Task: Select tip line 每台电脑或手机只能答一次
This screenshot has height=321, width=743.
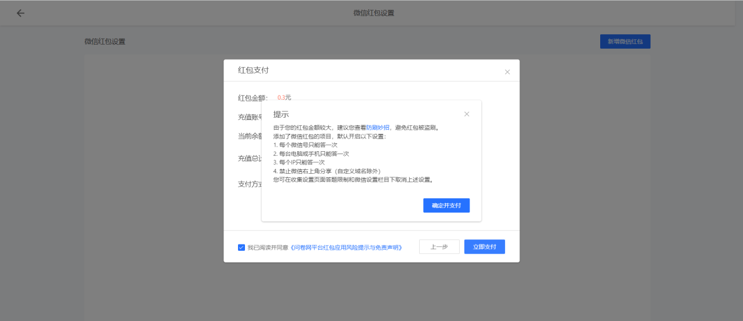Action: tap(311, 154)
